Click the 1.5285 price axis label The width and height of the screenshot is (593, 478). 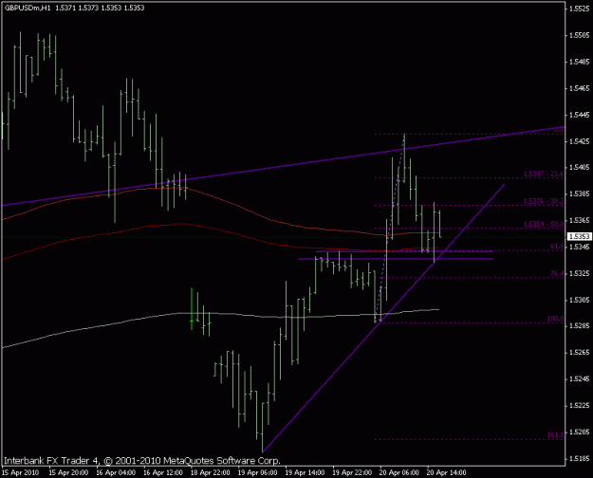[x=580, y=326]
